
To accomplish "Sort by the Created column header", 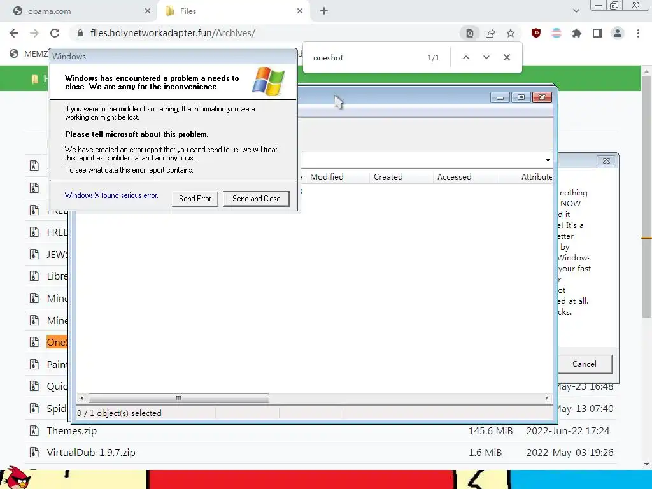I will [x=401, y=177].
